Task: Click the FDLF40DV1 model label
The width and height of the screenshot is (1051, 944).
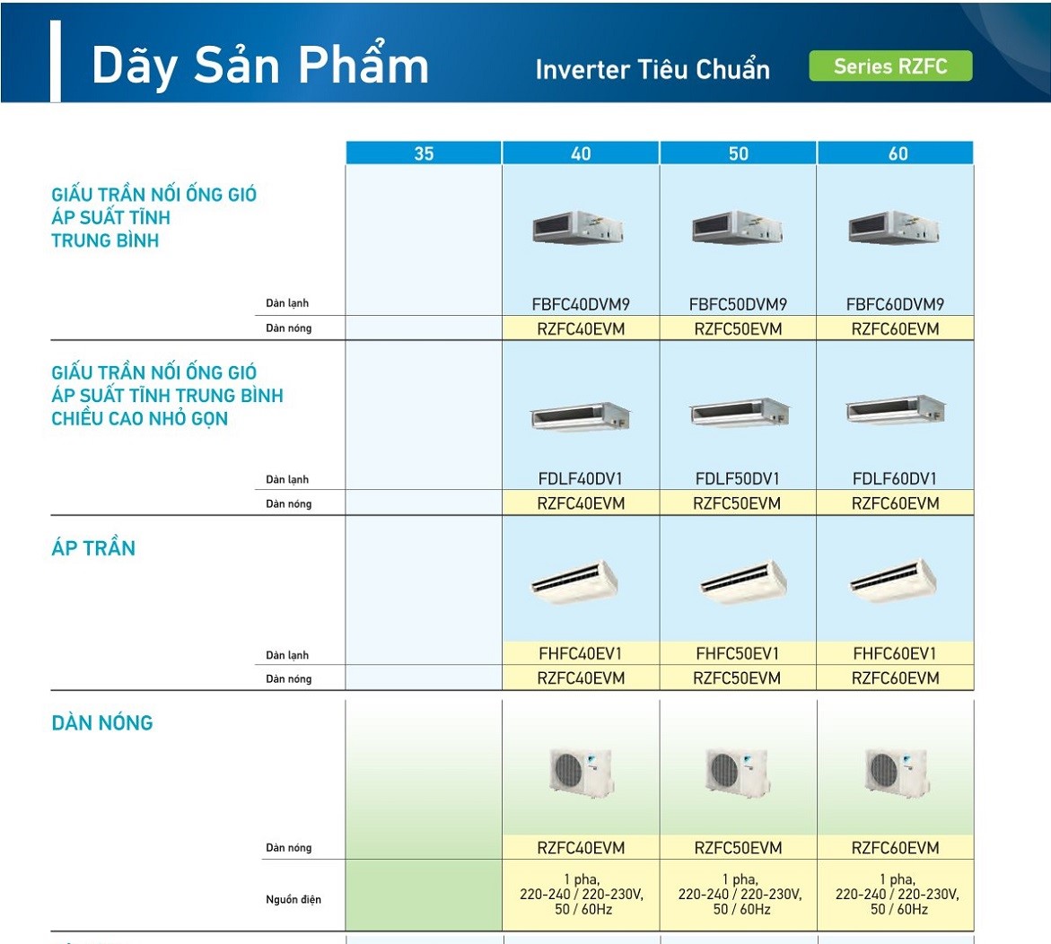Action: click(x=581, y=478)
